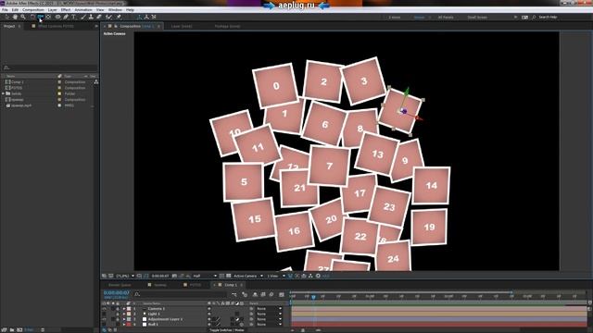Click the viewer timecode readout
Viewport: 593px width, 333px height.
161,276
